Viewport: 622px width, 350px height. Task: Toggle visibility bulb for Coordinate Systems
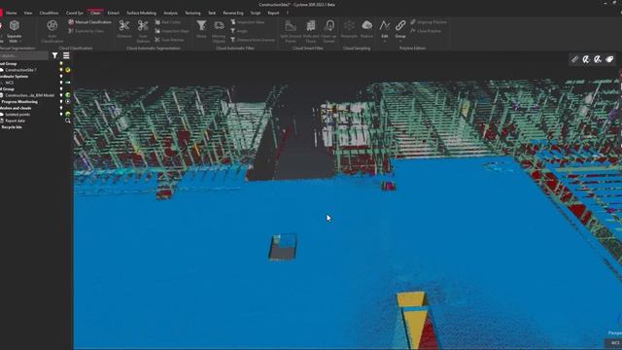61,76
